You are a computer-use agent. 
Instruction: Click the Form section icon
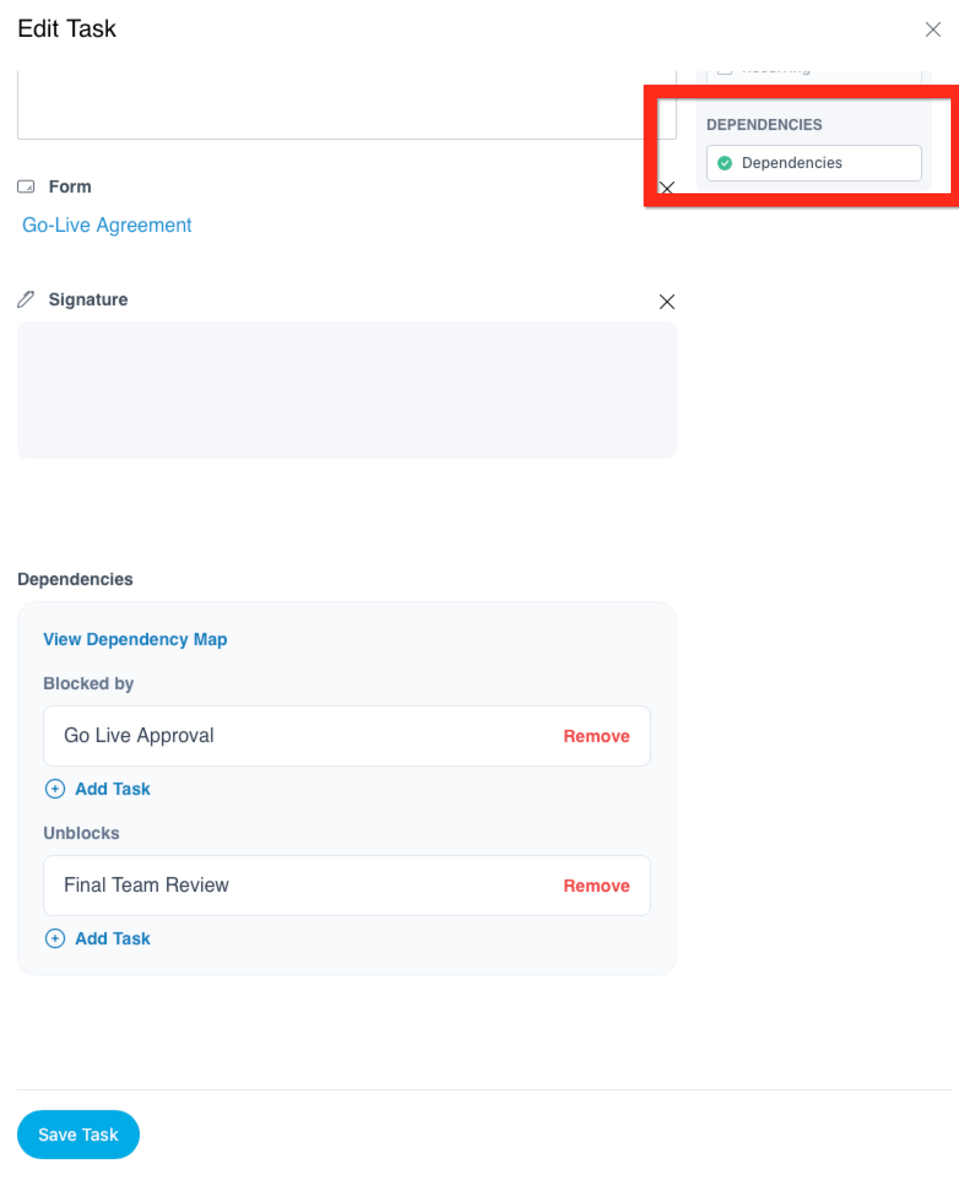pos(26,186)
